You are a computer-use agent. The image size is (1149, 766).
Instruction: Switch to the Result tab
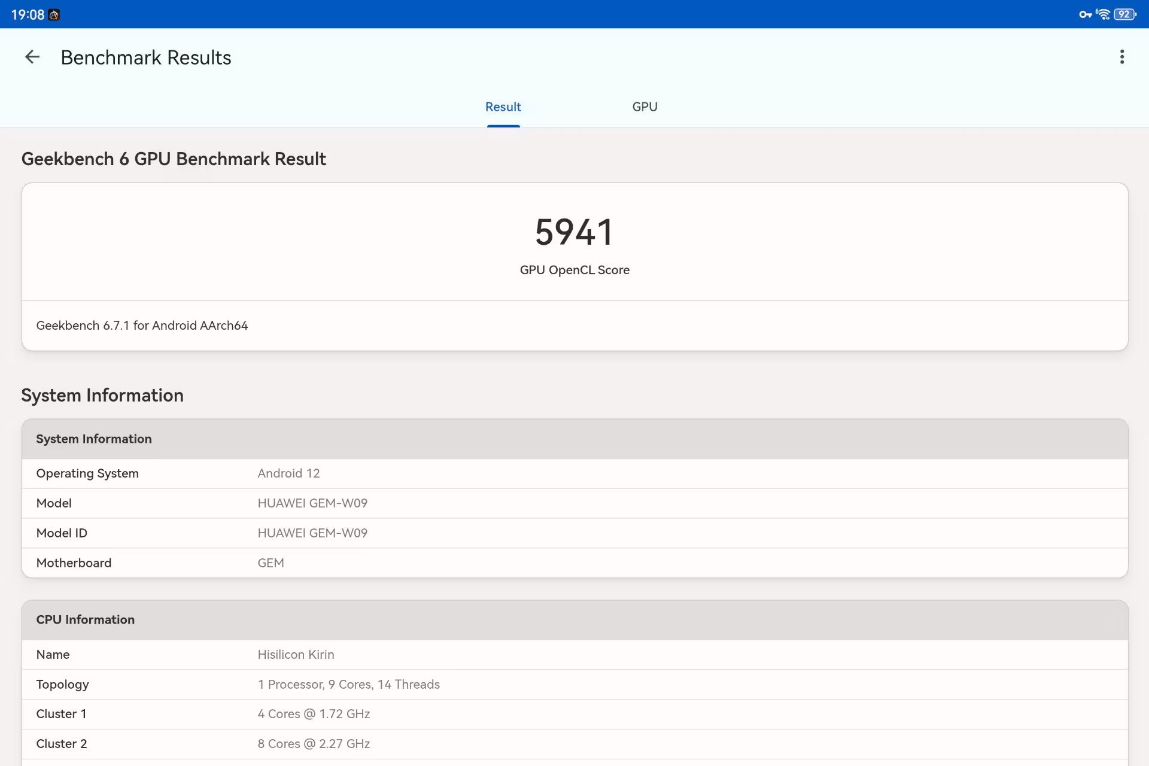click(x=503, y=107)
